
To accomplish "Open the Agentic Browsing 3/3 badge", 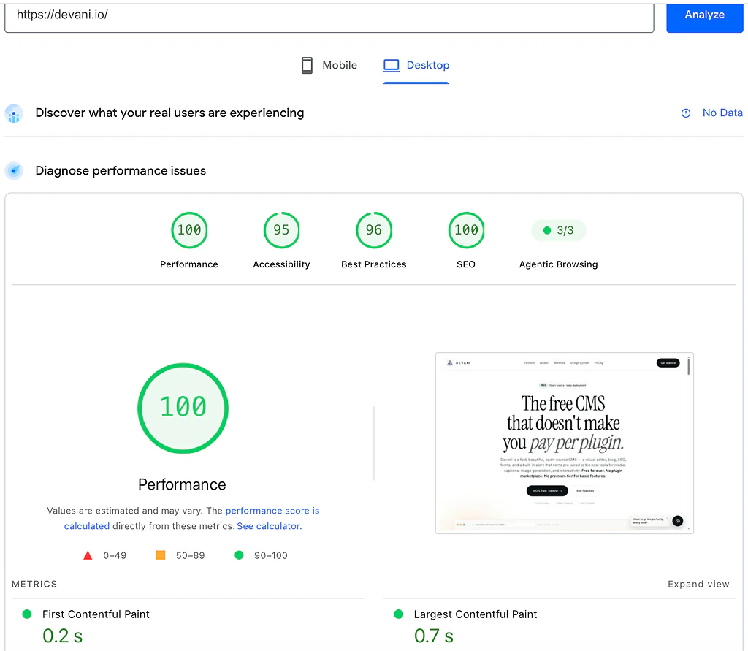I will 559,231.
